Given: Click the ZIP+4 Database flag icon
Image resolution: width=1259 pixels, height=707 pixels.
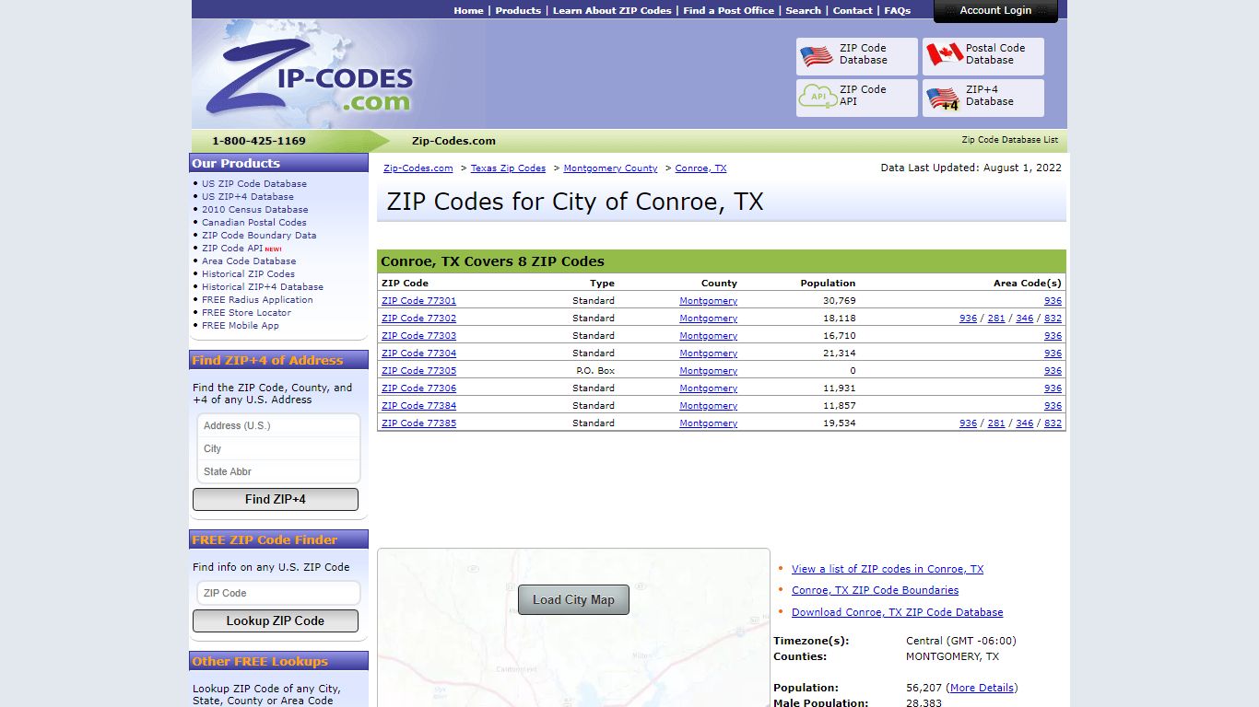Looking at the screenshot, I should pos(943,98).
